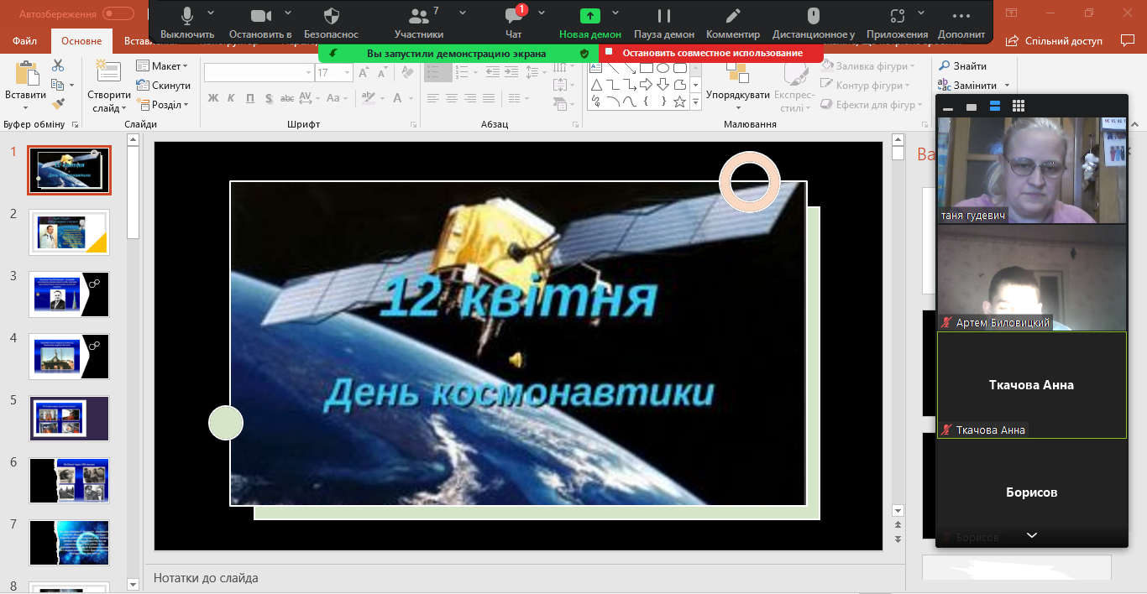Screen dimensions: 1147x594
Task: Open Zoom remote control mouse option
Action: 813,23
